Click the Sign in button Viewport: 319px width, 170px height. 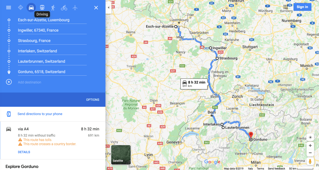(302, 7)
